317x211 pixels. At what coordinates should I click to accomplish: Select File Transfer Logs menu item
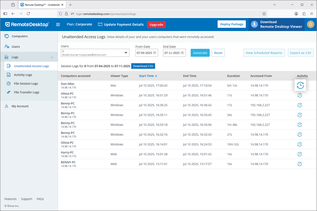(x=26, y=92)
